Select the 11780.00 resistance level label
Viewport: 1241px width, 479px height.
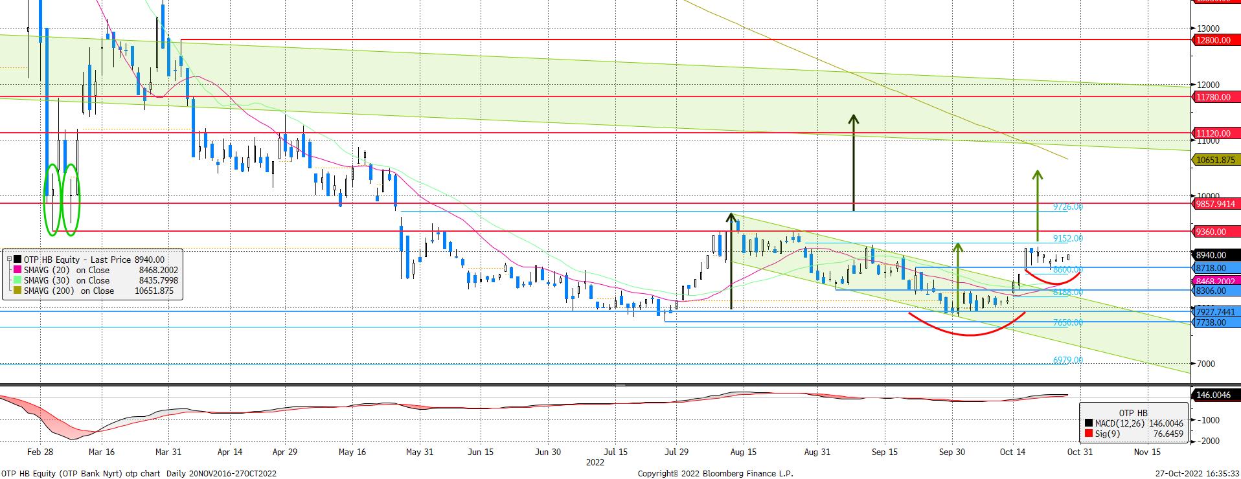[1215, 96]
